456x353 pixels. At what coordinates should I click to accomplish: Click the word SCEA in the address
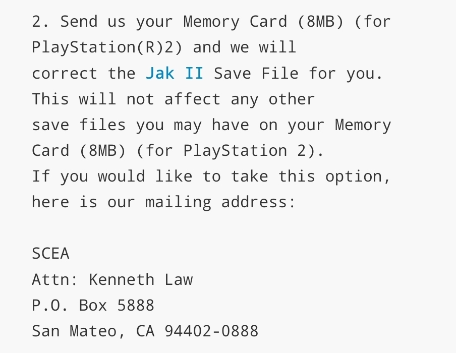pos(50,254)
